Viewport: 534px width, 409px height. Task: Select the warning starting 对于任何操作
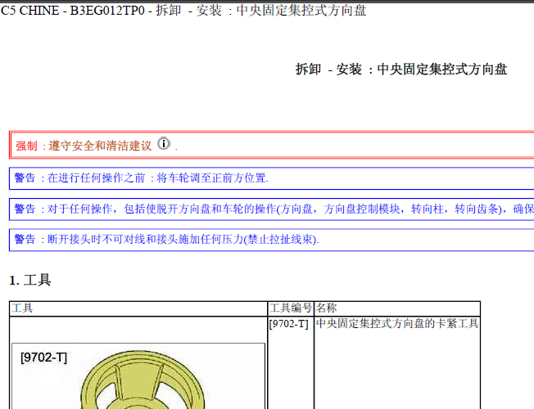271,209
